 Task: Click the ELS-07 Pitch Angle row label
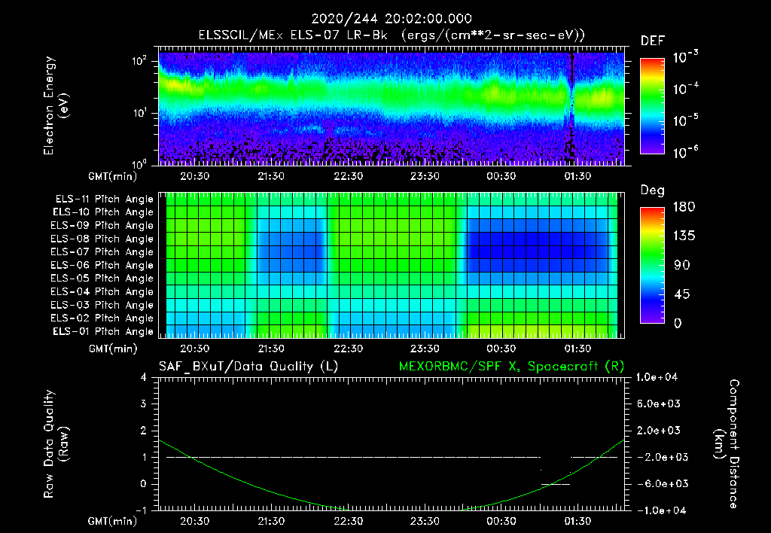pyautogui.click(x=102, y=251)
